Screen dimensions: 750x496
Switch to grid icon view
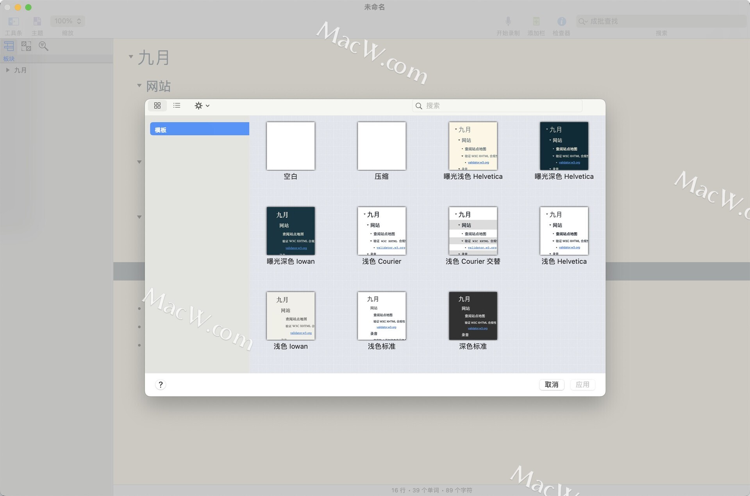(x=157, y=105)
